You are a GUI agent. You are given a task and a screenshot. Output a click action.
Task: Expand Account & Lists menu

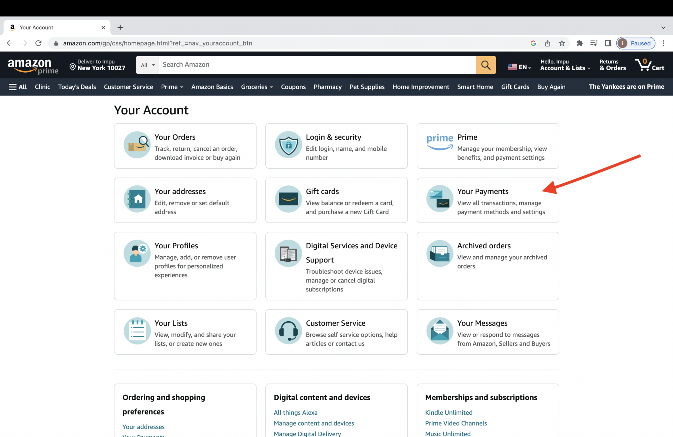click(x=565, y=64)
